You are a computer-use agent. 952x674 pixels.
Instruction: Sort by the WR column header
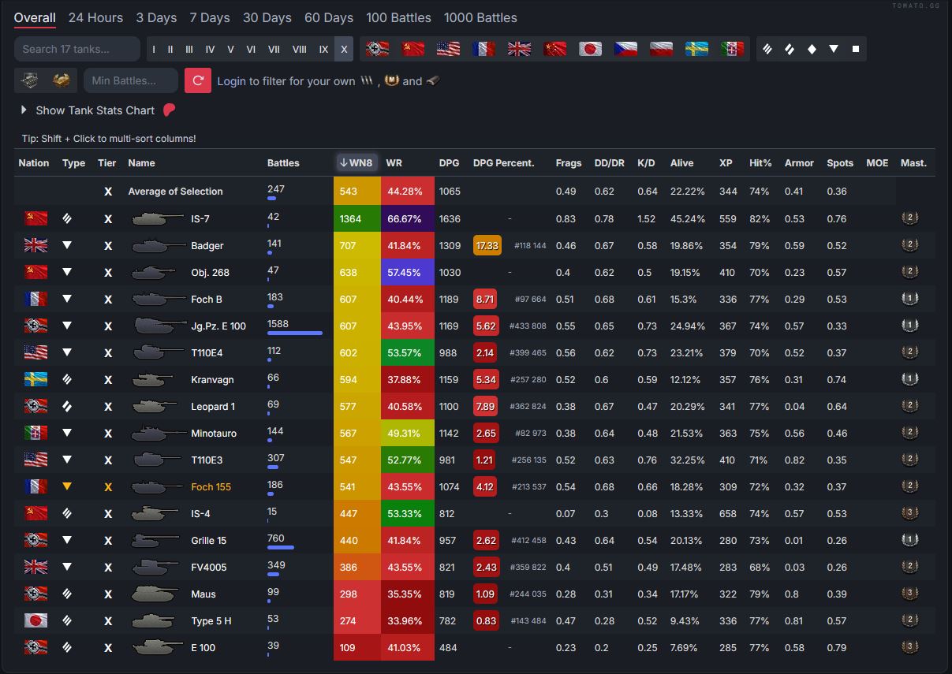coord(394,163)
